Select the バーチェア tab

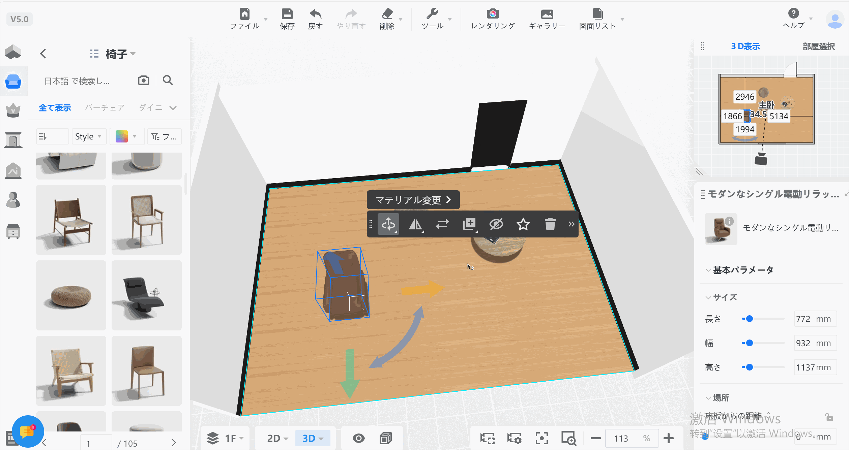pos(105,108)
